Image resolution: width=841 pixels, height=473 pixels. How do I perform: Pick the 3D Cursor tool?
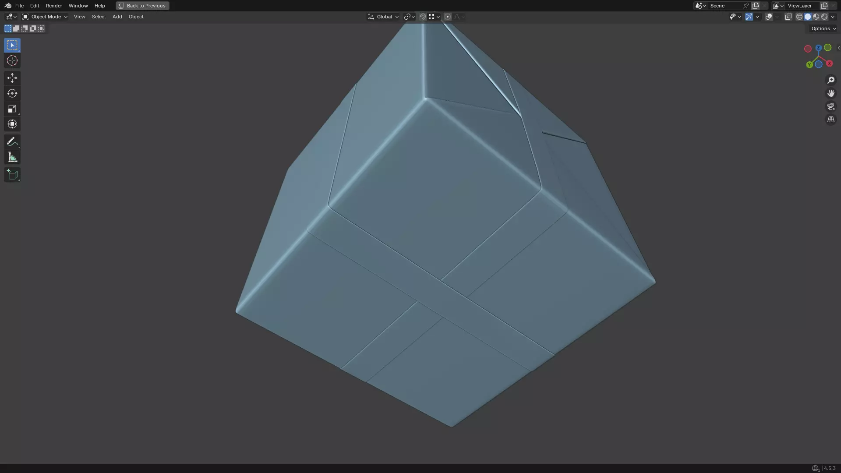tap(12, 61)
